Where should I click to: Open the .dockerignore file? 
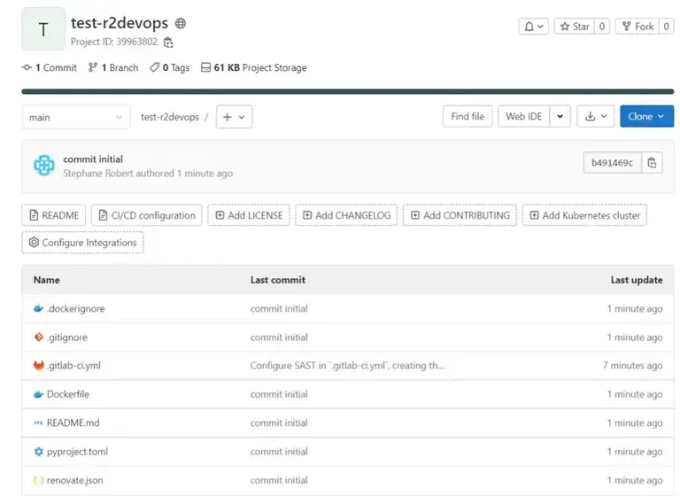76,309
